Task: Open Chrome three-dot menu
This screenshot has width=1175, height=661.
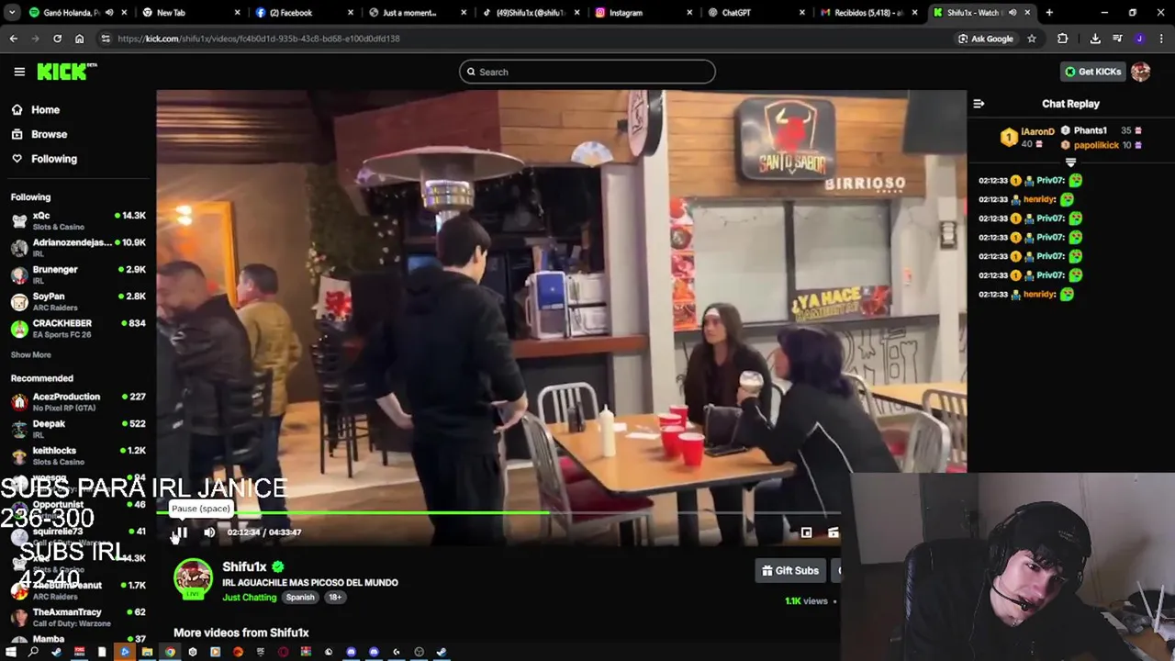Action: 1161,39
